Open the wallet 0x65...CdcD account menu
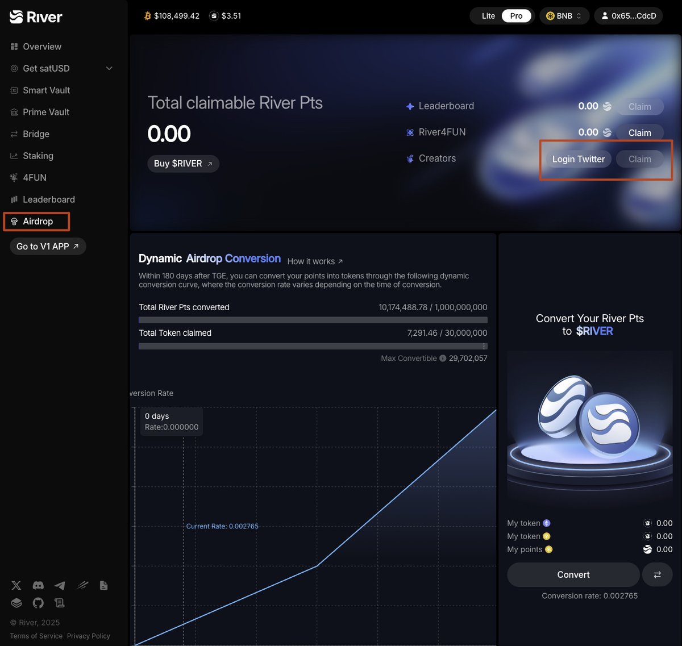 pyautogui.click(x=629, y=16)
